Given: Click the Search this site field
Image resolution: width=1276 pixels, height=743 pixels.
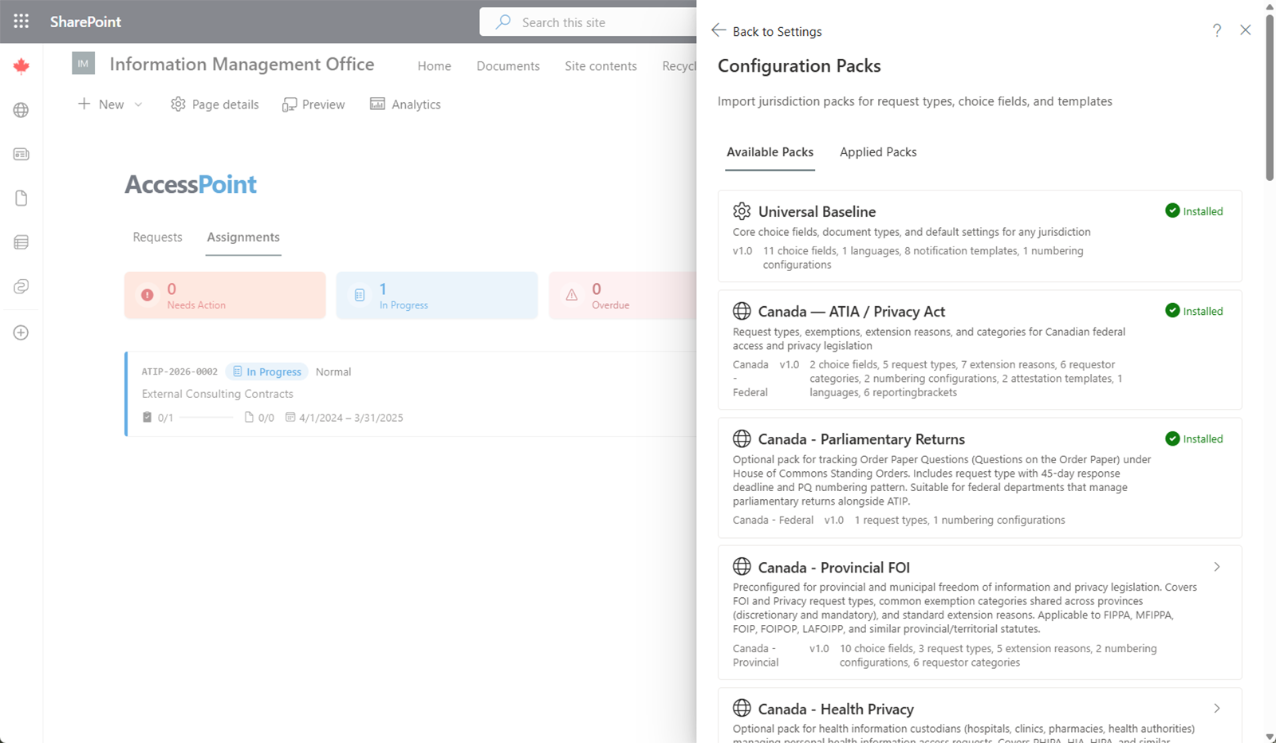Looking at the screenshot, I should [x=582, y=22].
